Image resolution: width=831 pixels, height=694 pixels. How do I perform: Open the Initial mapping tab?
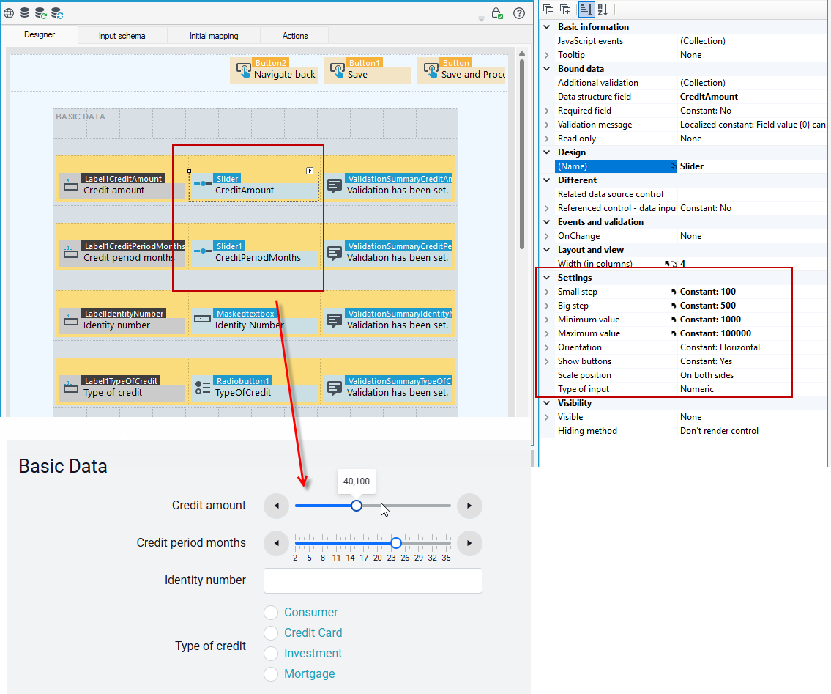214,36
